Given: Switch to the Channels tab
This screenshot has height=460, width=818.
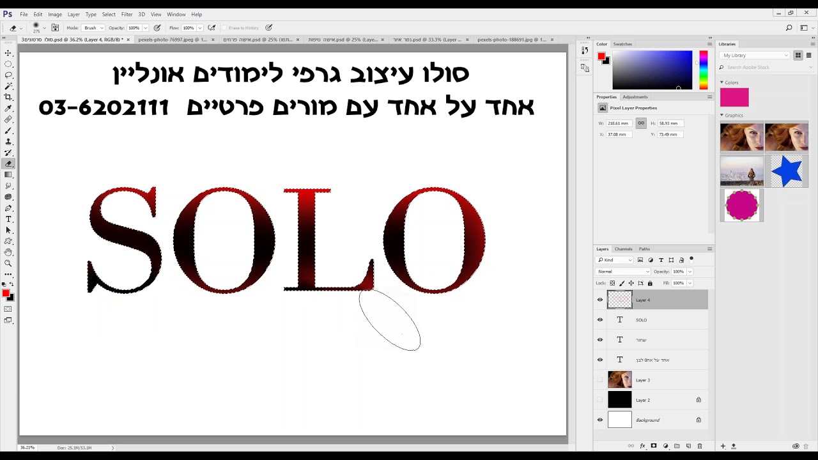Looking at the screenshot, I should coord(623,249).
